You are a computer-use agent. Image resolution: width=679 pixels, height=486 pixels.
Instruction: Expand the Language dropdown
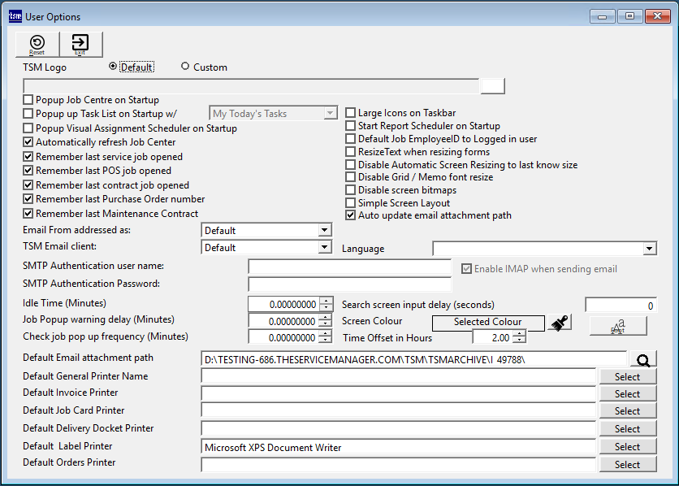coord(649,249)
